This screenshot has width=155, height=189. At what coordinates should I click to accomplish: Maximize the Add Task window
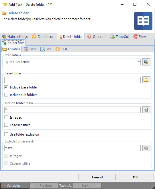coord(135,5)
